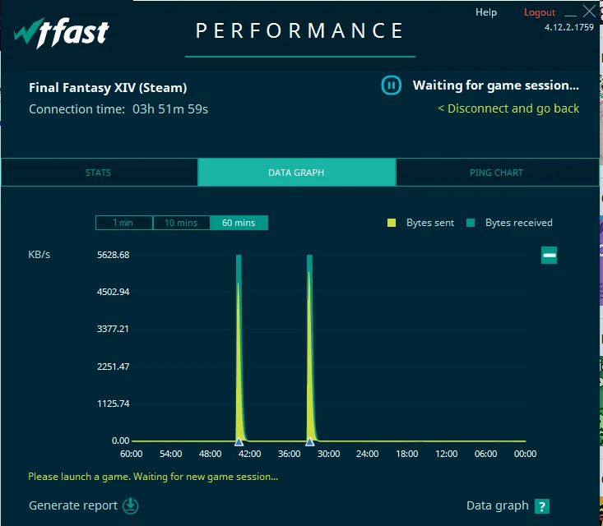This screenshot has height=526, width=603.
Task: Click the Bytes sent legend label
Action: pos(430,223)
